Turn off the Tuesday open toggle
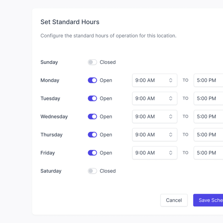This screenshot has width=223, height=223. coord(92,99)
